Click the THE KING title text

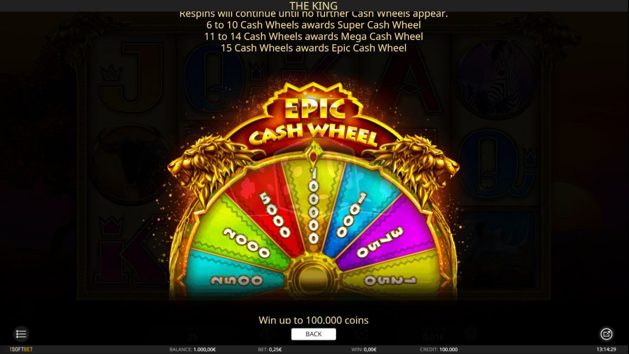click(x=314, y=6)
